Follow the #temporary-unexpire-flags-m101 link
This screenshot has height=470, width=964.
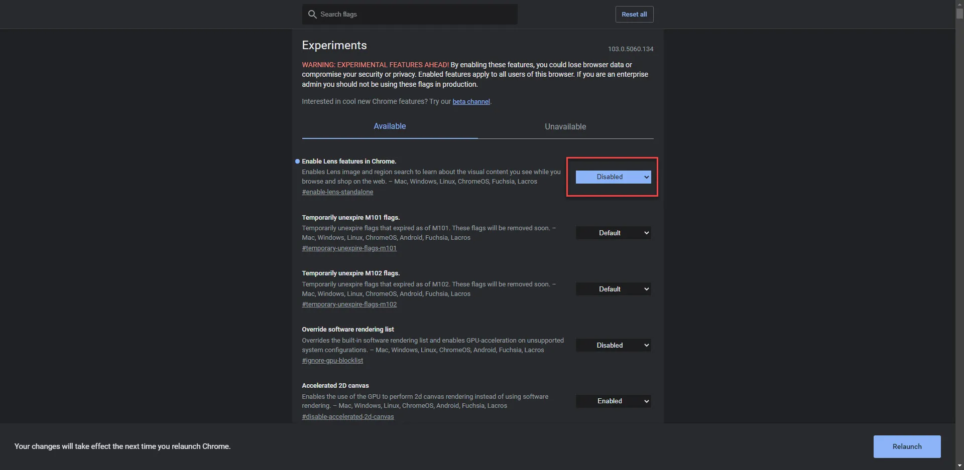click(349, 248)
